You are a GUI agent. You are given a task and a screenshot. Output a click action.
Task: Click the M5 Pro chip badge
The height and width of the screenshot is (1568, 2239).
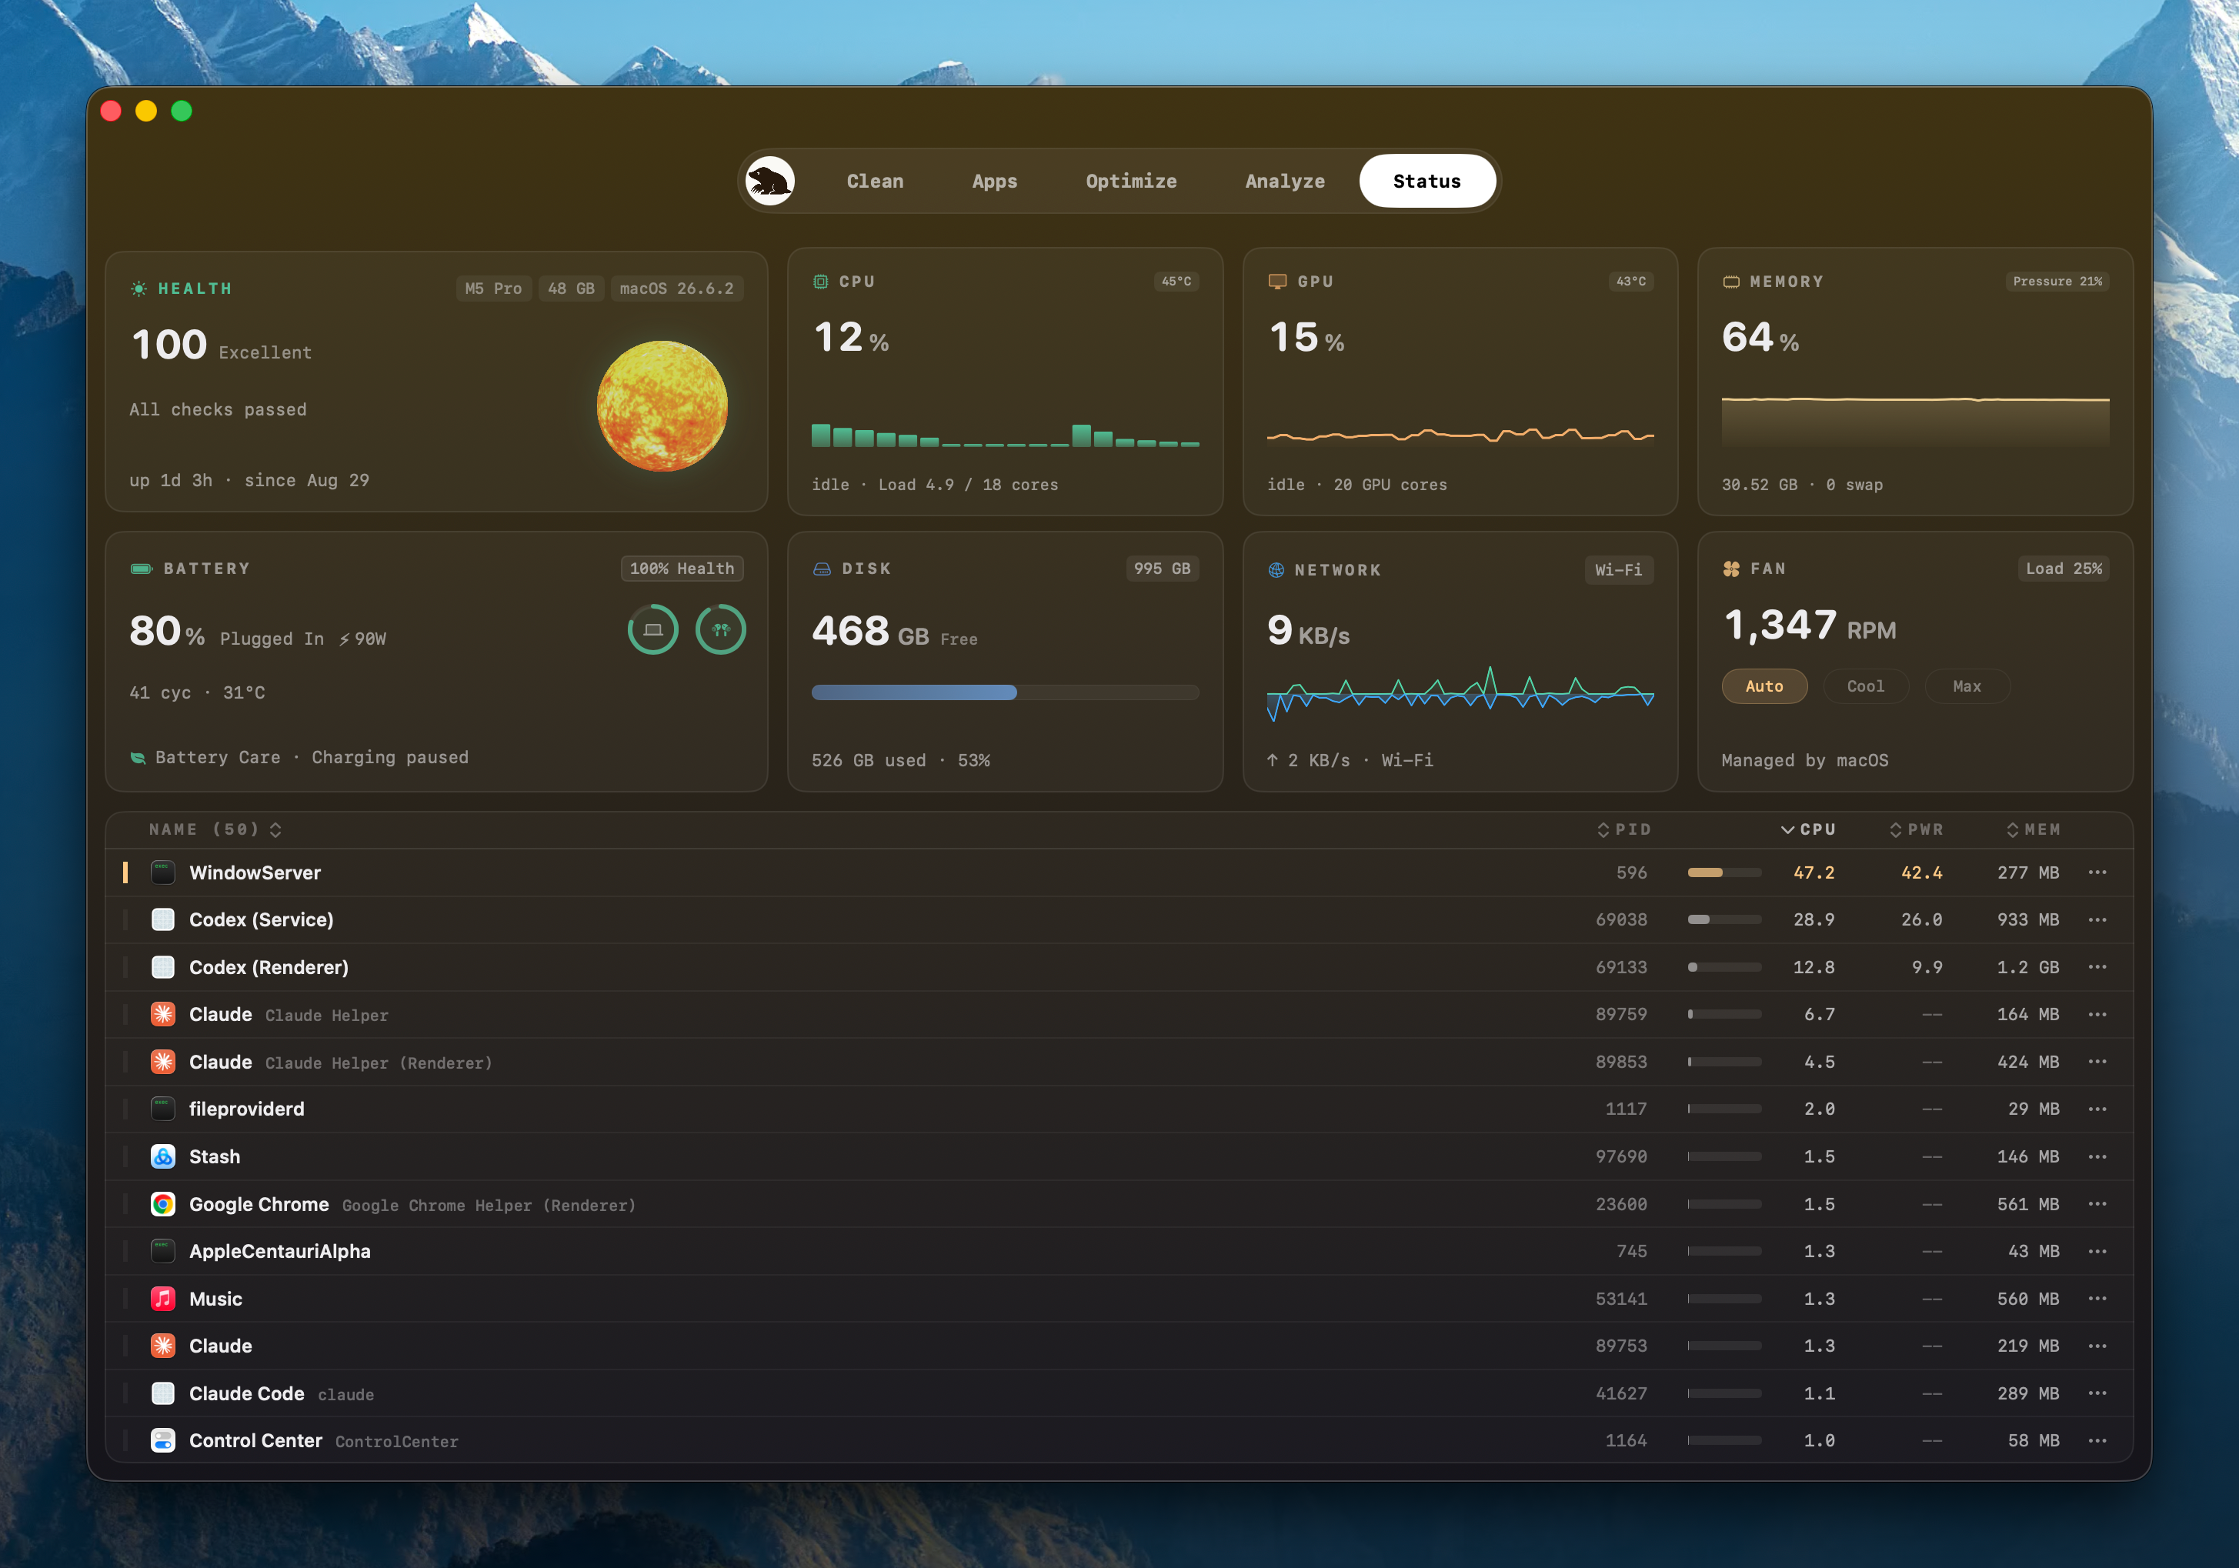click(x=493, y=289)
